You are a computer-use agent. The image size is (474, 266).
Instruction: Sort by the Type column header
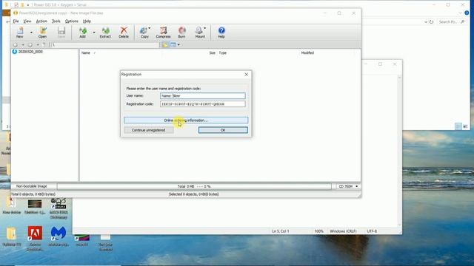[x=223, y=52]
